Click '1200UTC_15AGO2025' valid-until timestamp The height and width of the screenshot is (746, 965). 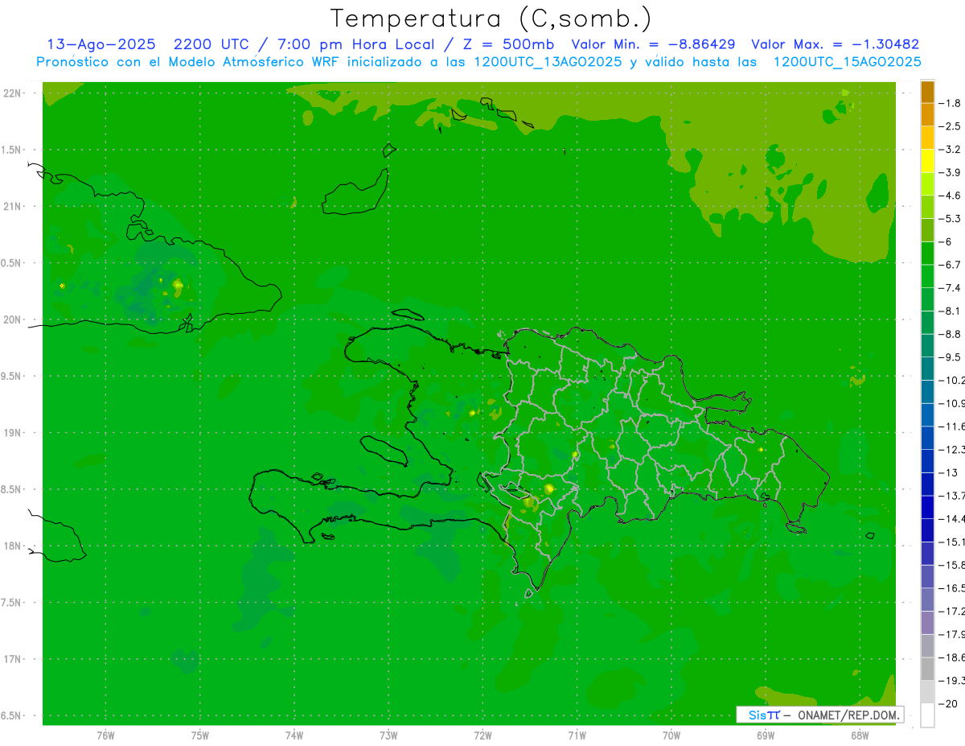click(847, 62)
